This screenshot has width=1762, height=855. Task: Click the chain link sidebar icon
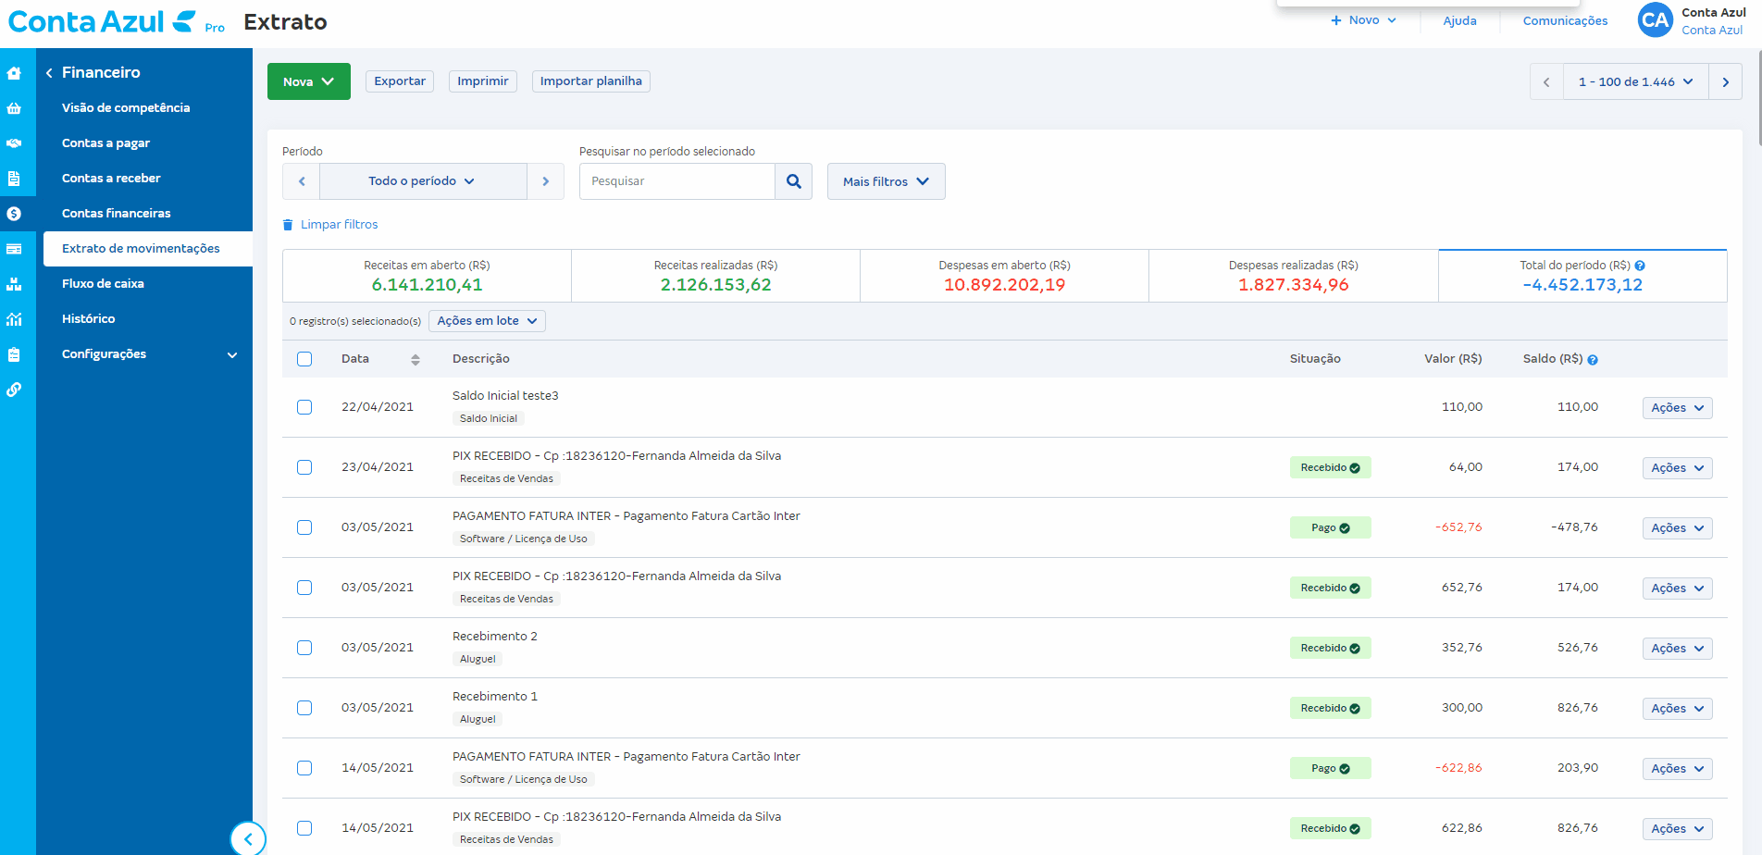(x=14, y=390)
